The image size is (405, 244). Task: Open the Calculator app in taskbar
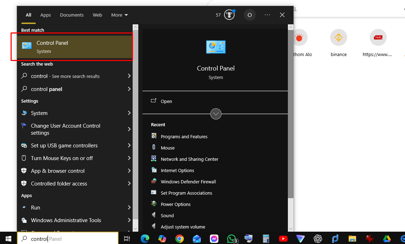(x=266, y=239)
